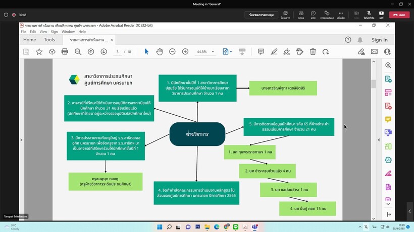Click the Selection arrow tool
Image resolution: width=414 pixels, height=232 pixels.
click(146, 51)
